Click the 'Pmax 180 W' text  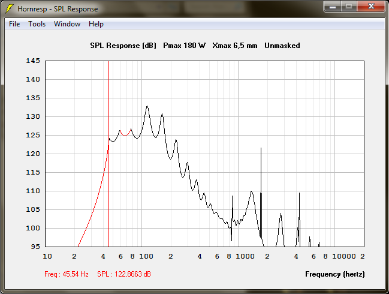point(185,46)
